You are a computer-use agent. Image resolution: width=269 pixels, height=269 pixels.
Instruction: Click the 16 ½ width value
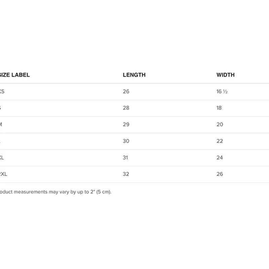click(x=222, y=91)
